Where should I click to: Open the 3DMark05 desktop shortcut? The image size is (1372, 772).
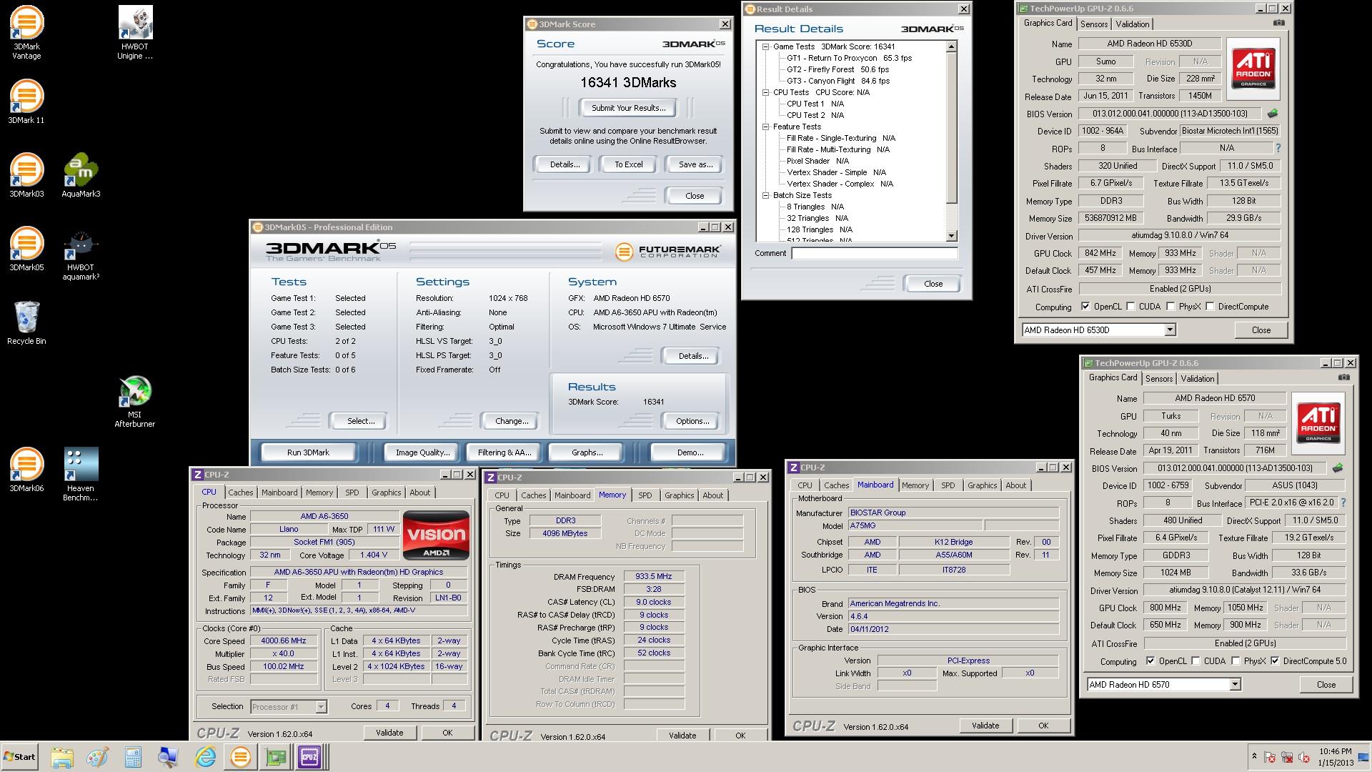[x=26, y=249]
